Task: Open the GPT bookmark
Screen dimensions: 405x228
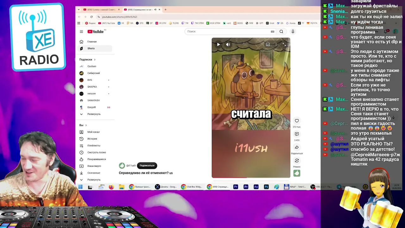Action: [x=259, y=23]
